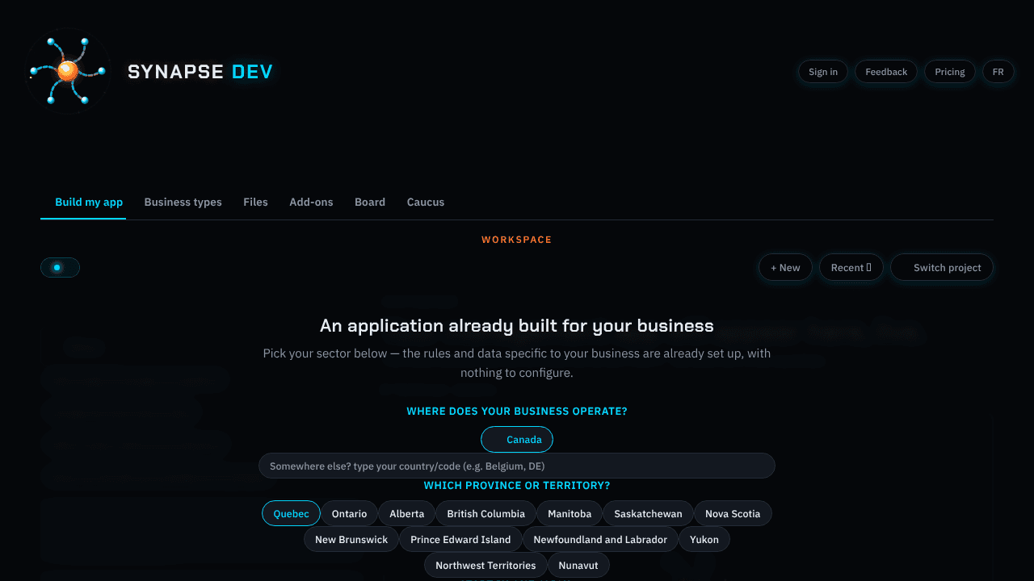Click the "WHERE DOES YOUR BUSINESS OPERATE?" label
This screenshot has height=581, width=1034.
tap(517, 412)
